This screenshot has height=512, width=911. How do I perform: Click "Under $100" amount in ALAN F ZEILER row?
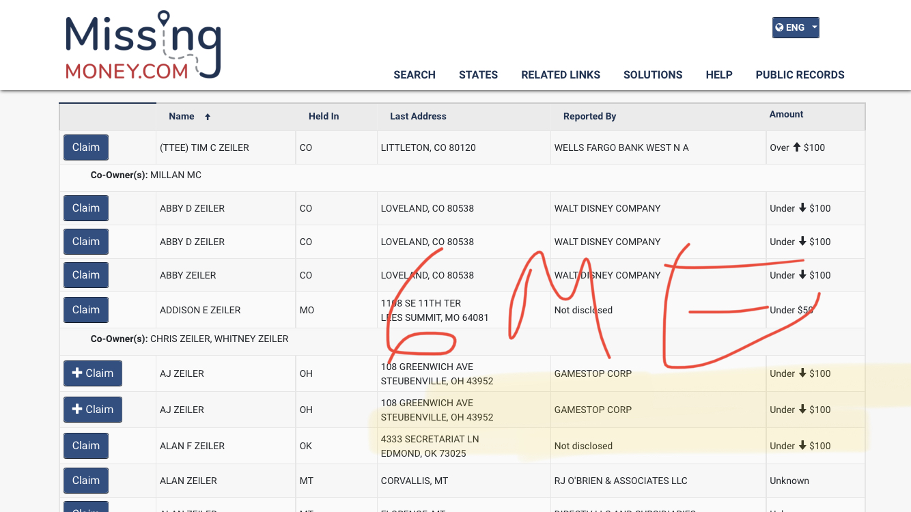coord(800,446)
